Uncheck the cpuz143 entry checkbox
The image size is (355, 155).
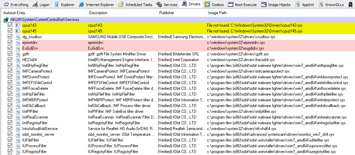(x=10, y=25)
